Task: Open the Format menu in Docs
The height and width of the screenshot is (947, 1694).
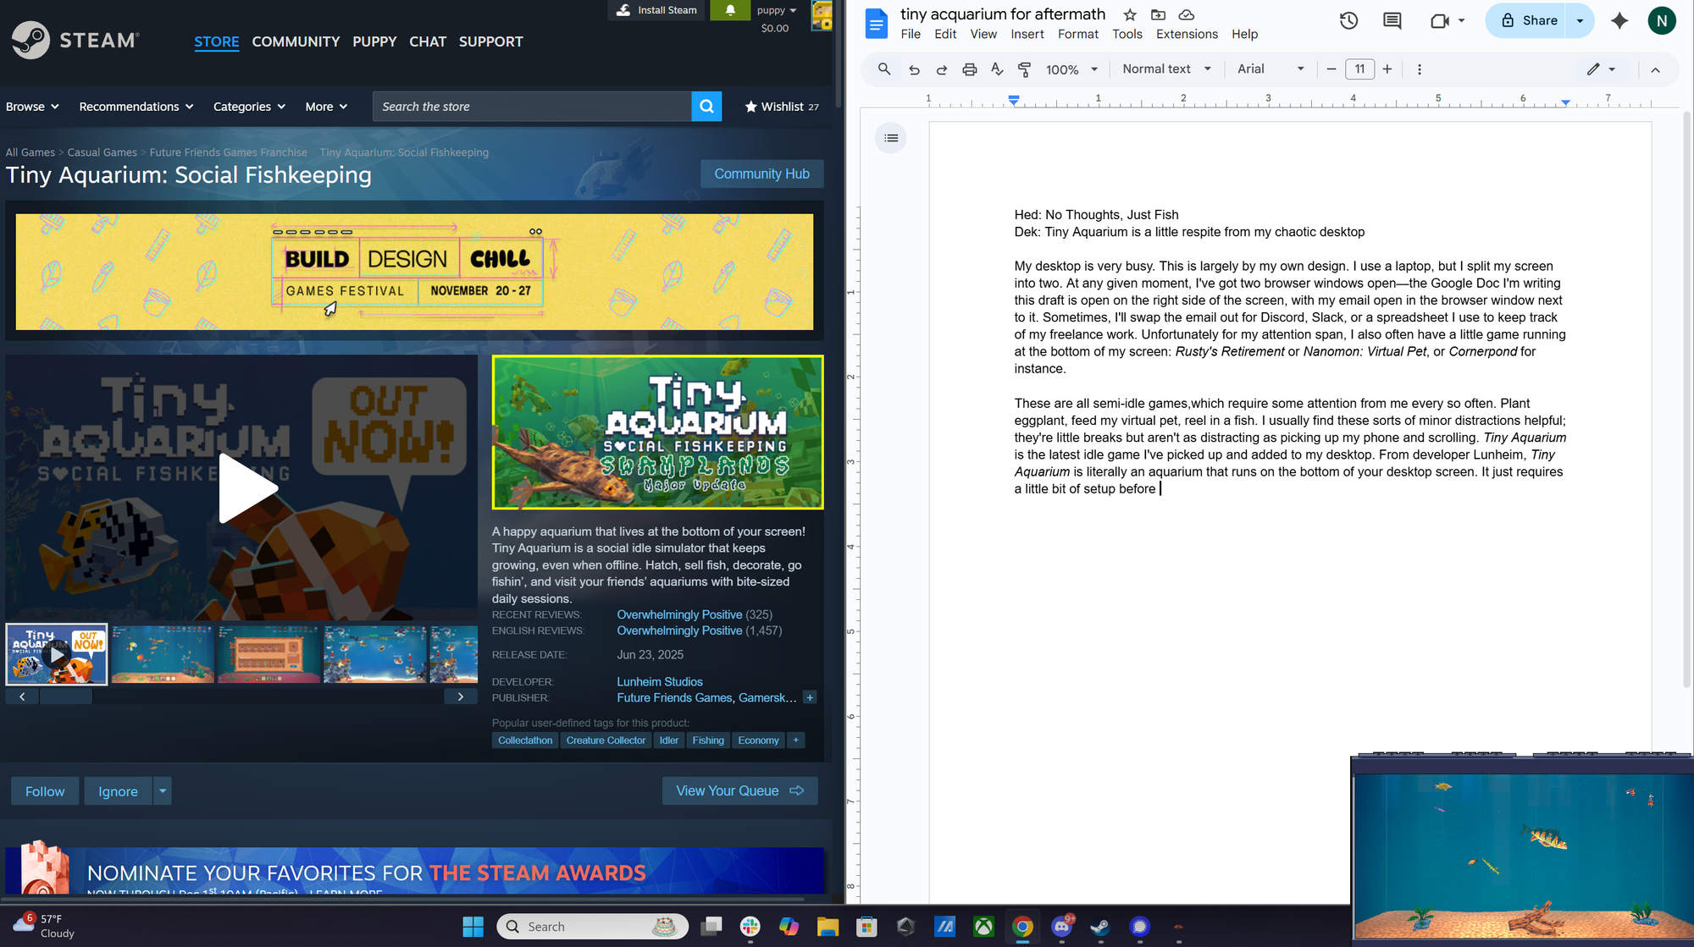Action: pos(1077,34)
